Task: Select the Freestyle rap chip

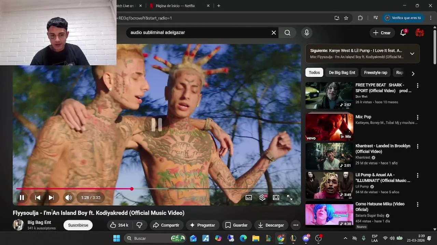Action: pyautogui.click(x=376, y=72)
